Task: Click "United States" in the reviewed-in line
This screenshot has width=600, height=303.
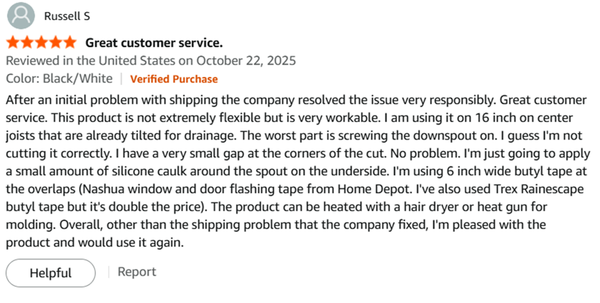Action: 137,61
